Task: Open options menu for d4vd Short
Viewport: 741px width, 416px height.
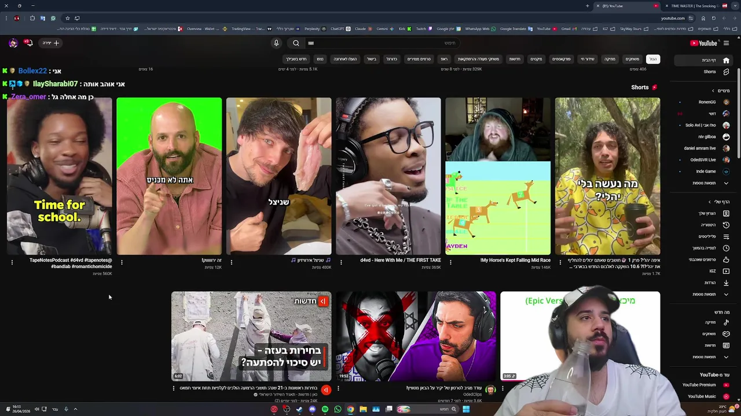Action: point(341,262)
